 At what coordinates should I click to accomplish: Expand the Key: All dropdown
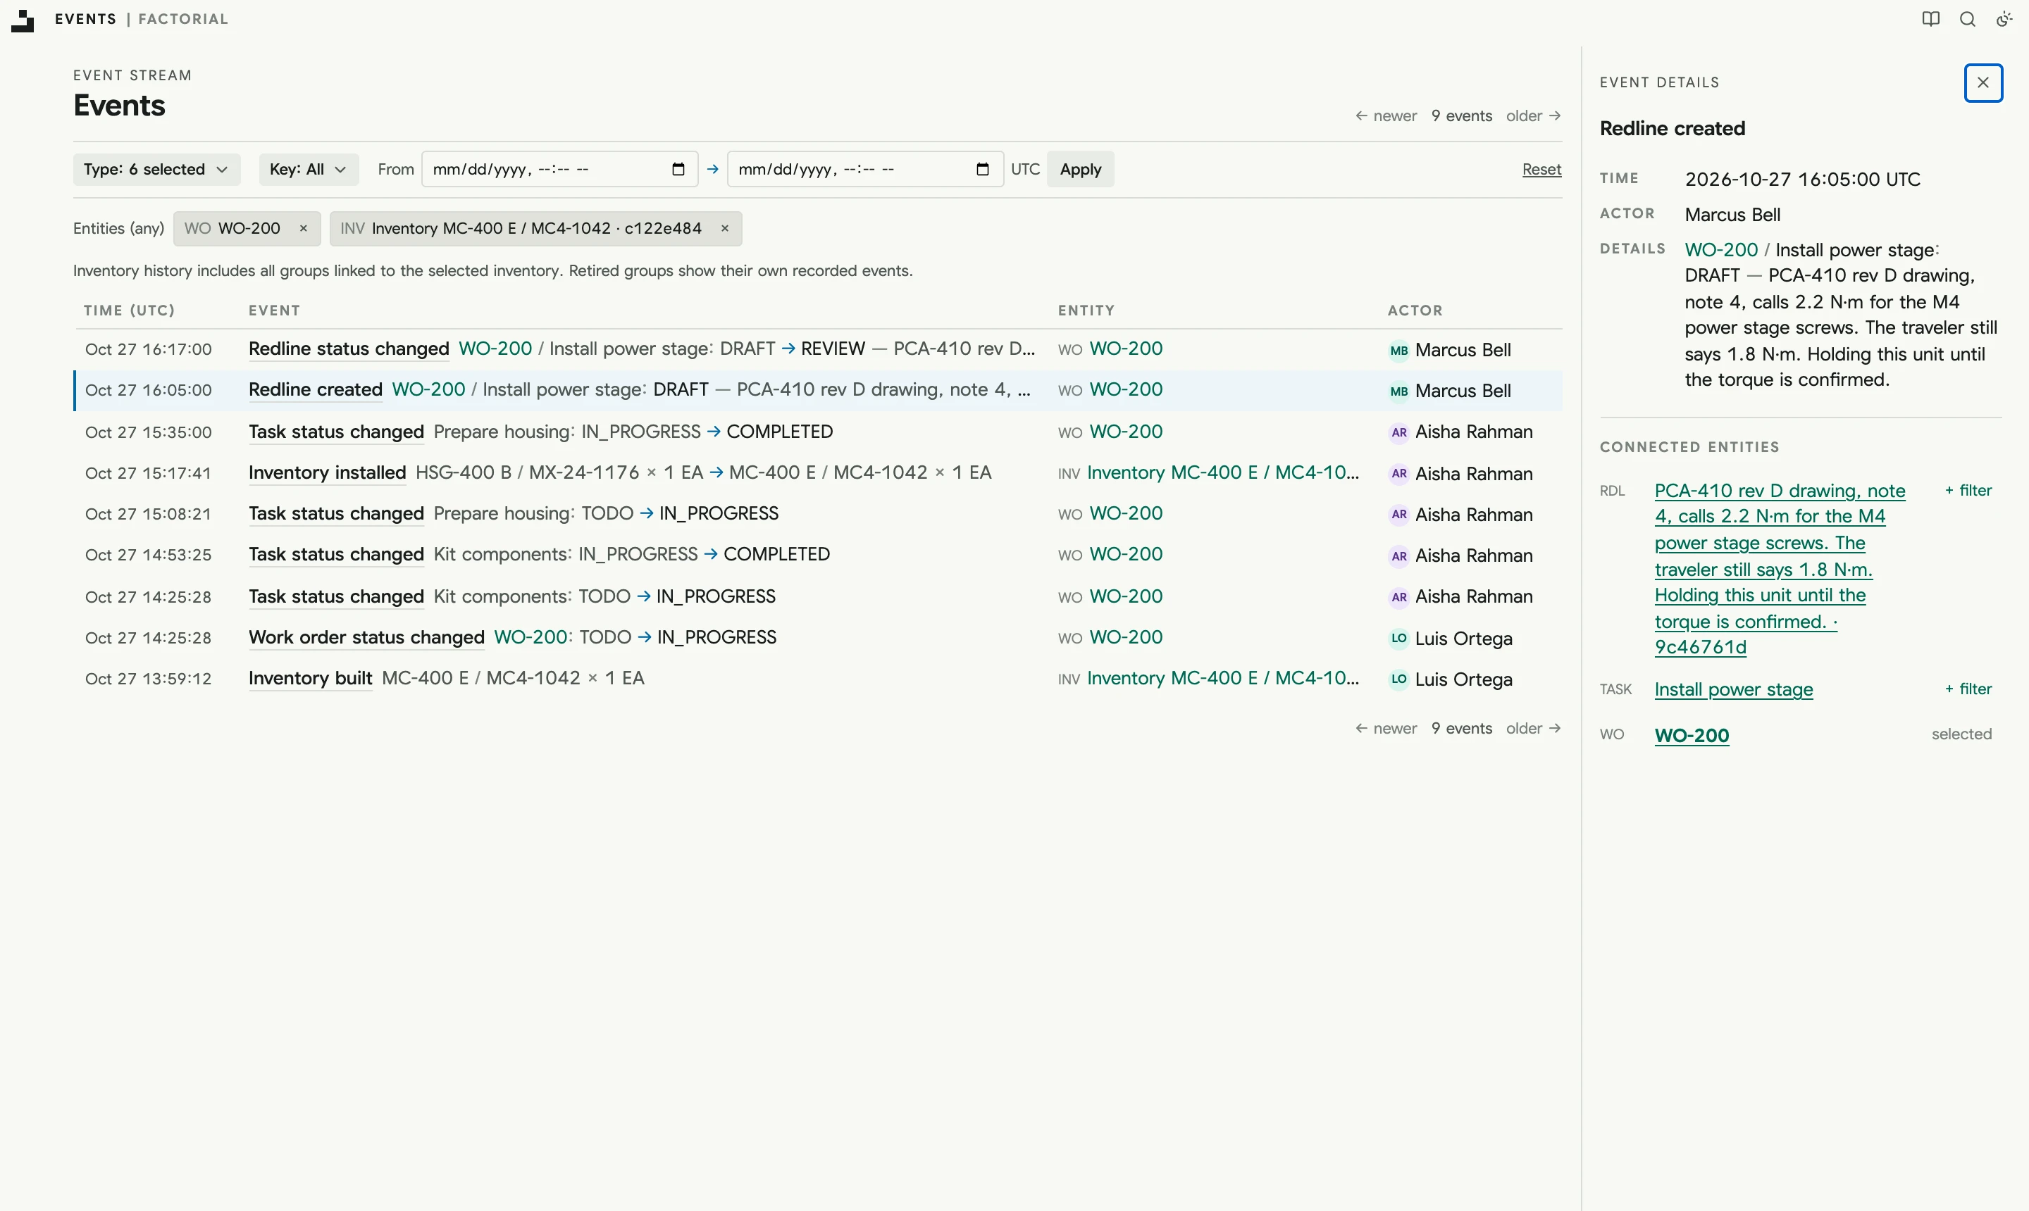click(308, 169)
